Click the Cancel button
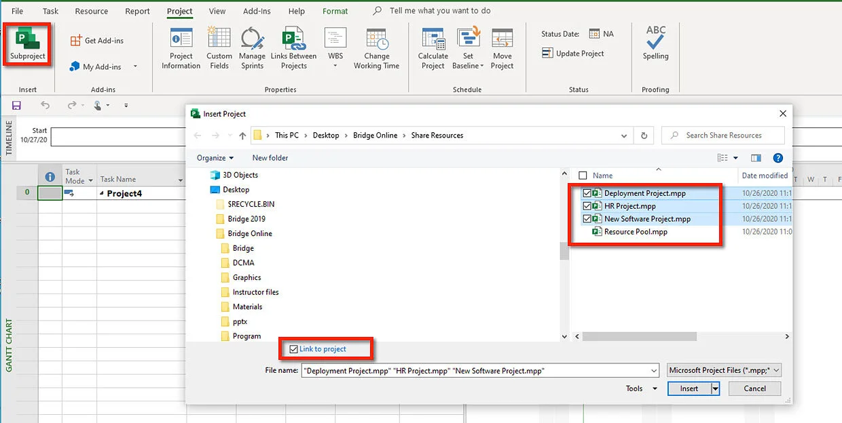The height and width of the screenshot is (423, 842). [x=754, y=389]
